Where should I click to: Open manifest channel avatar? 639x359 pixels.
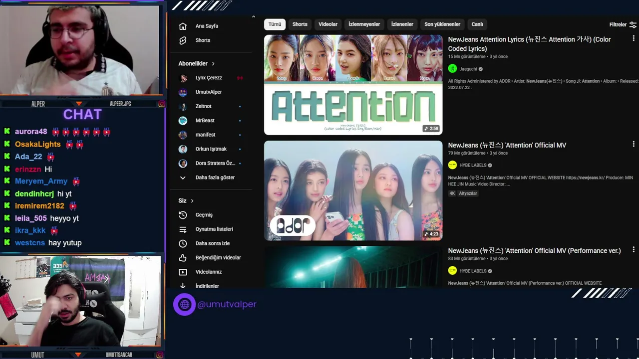click(183, 135)
